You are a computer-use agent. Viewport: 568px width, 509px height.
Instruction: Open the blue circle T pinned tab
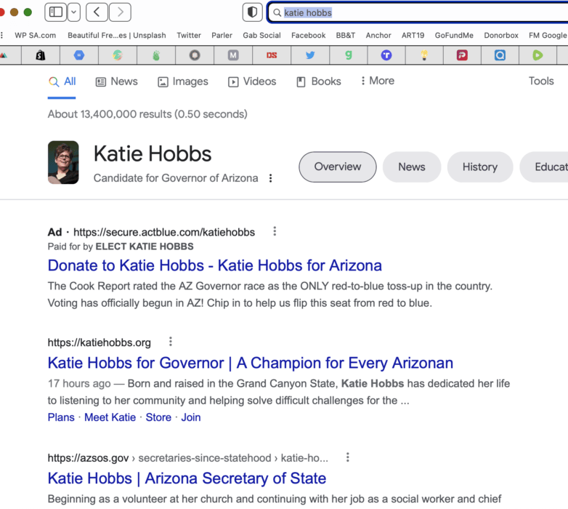[x=386, y=55]
